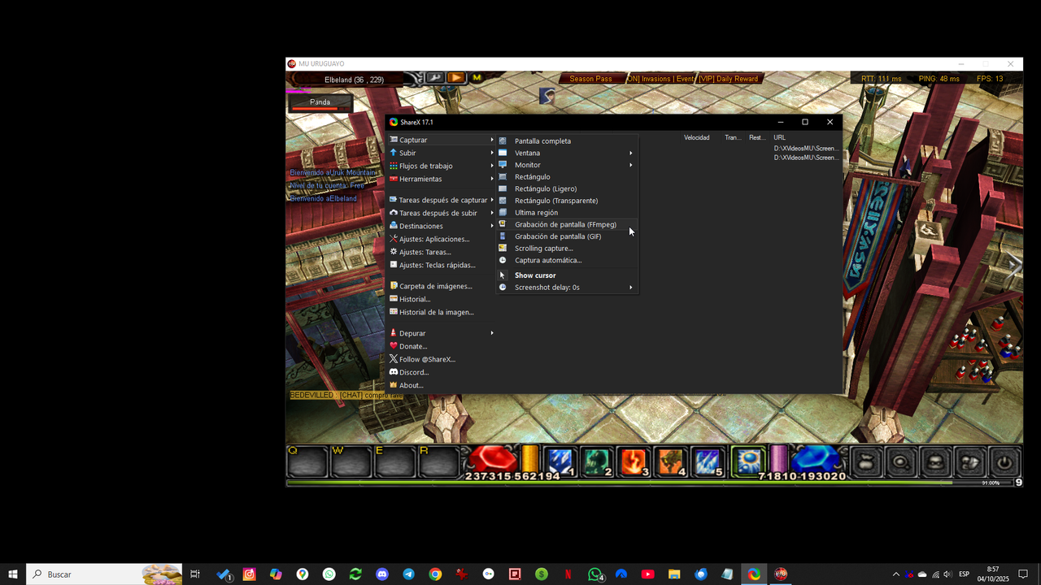This screenshot has width=1041, height=585.
Task: Click the wrench settings icon in game
Action: [x=435, y=78]
